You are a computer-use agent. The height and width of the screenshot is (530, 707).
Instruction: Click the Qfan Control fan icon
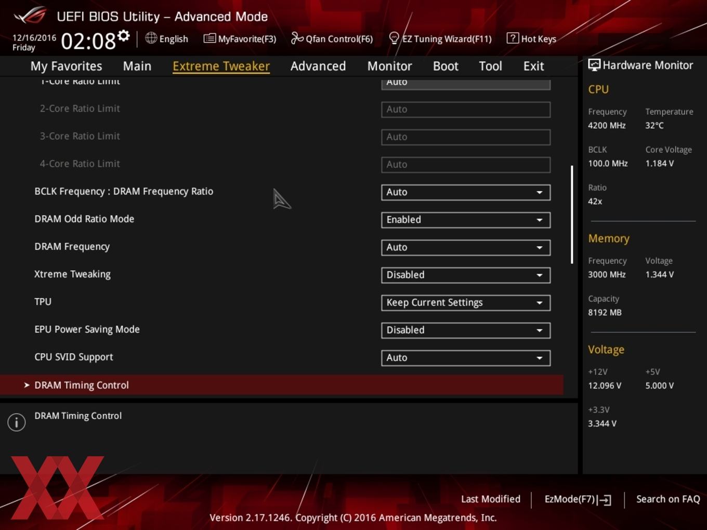pyautogui.click(x=297, y=38)
